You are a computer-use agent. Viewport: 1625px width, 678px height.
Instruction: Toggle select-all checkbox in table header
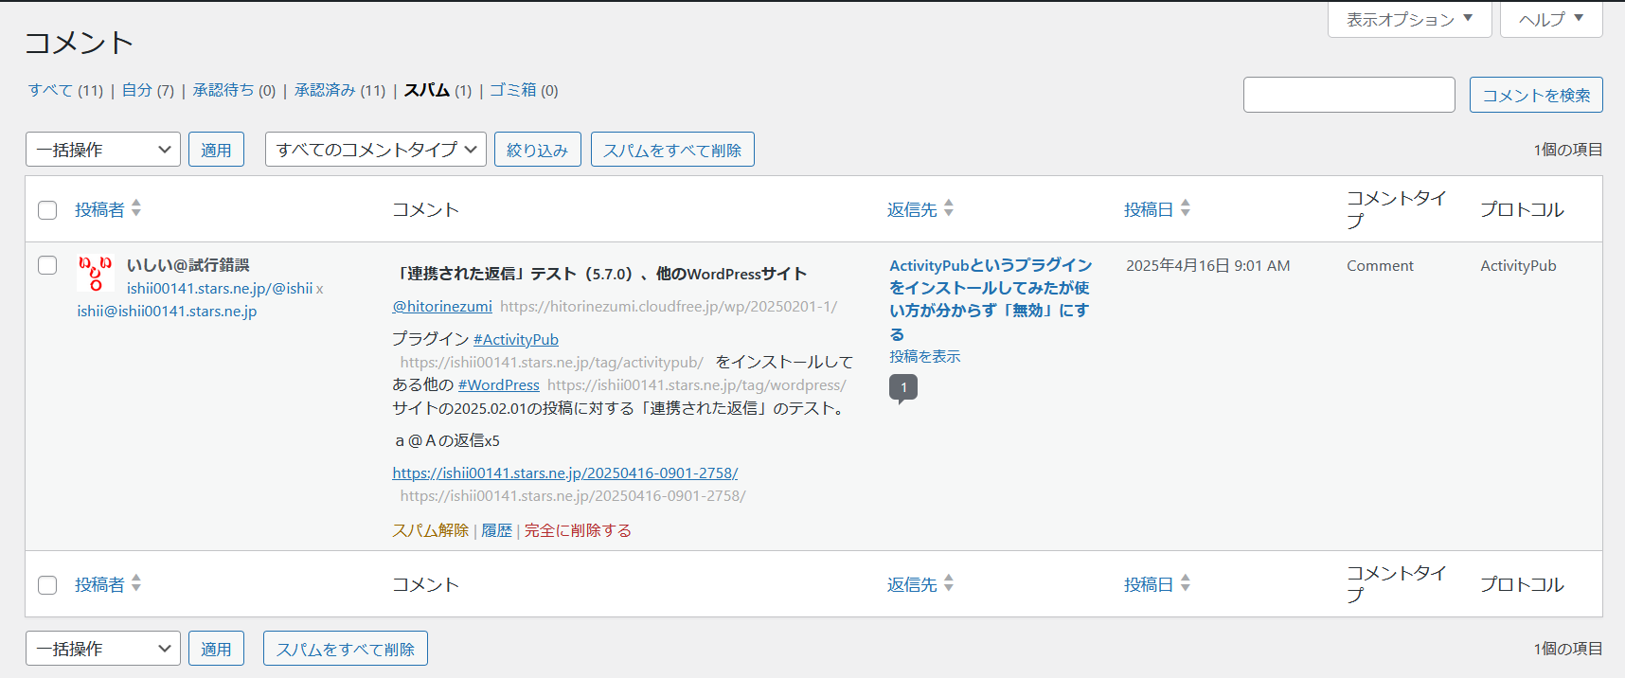[47, 210]
